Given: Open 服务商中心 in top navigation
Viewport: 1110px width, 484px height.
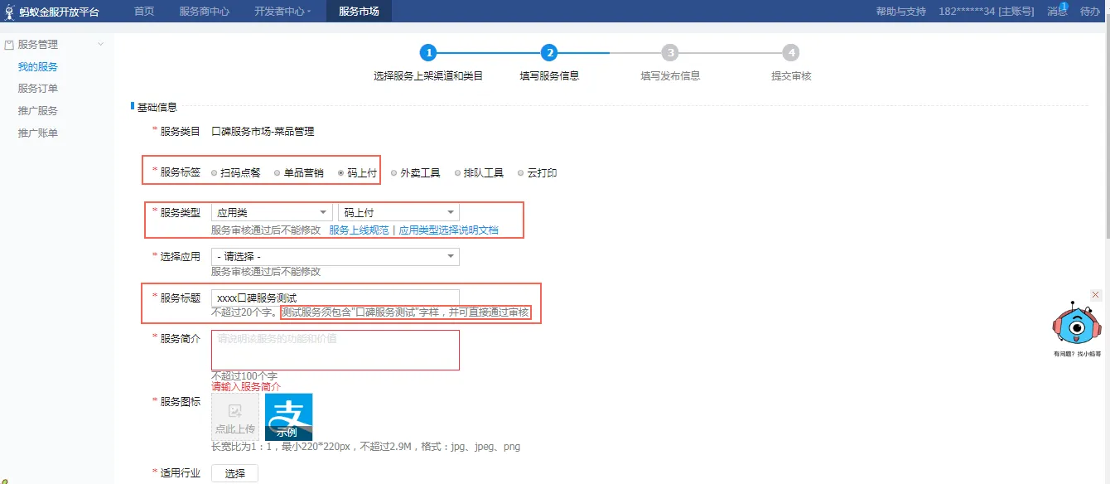Looking at the screenshot, I should (x=205, y=12).
